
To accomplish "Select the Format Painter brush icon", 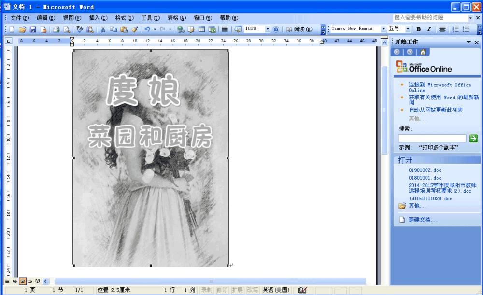I will point(135,29).
